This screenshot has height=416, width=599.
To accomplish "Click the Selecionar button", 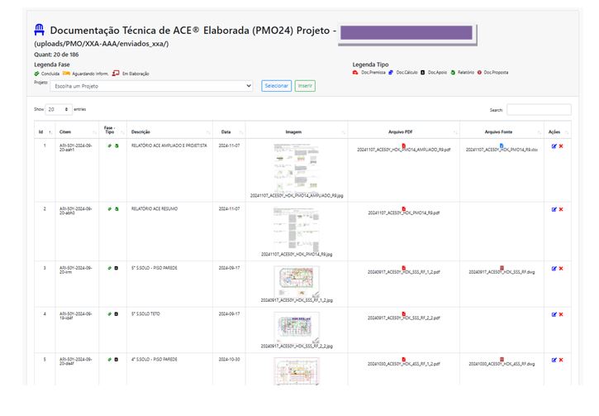I will tap(276, 86).
